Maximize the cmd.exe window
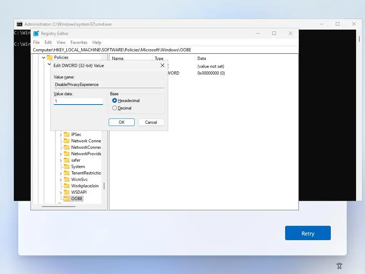Image resolution: width=365 pixels, height=274 pixels. pos(338,24)
